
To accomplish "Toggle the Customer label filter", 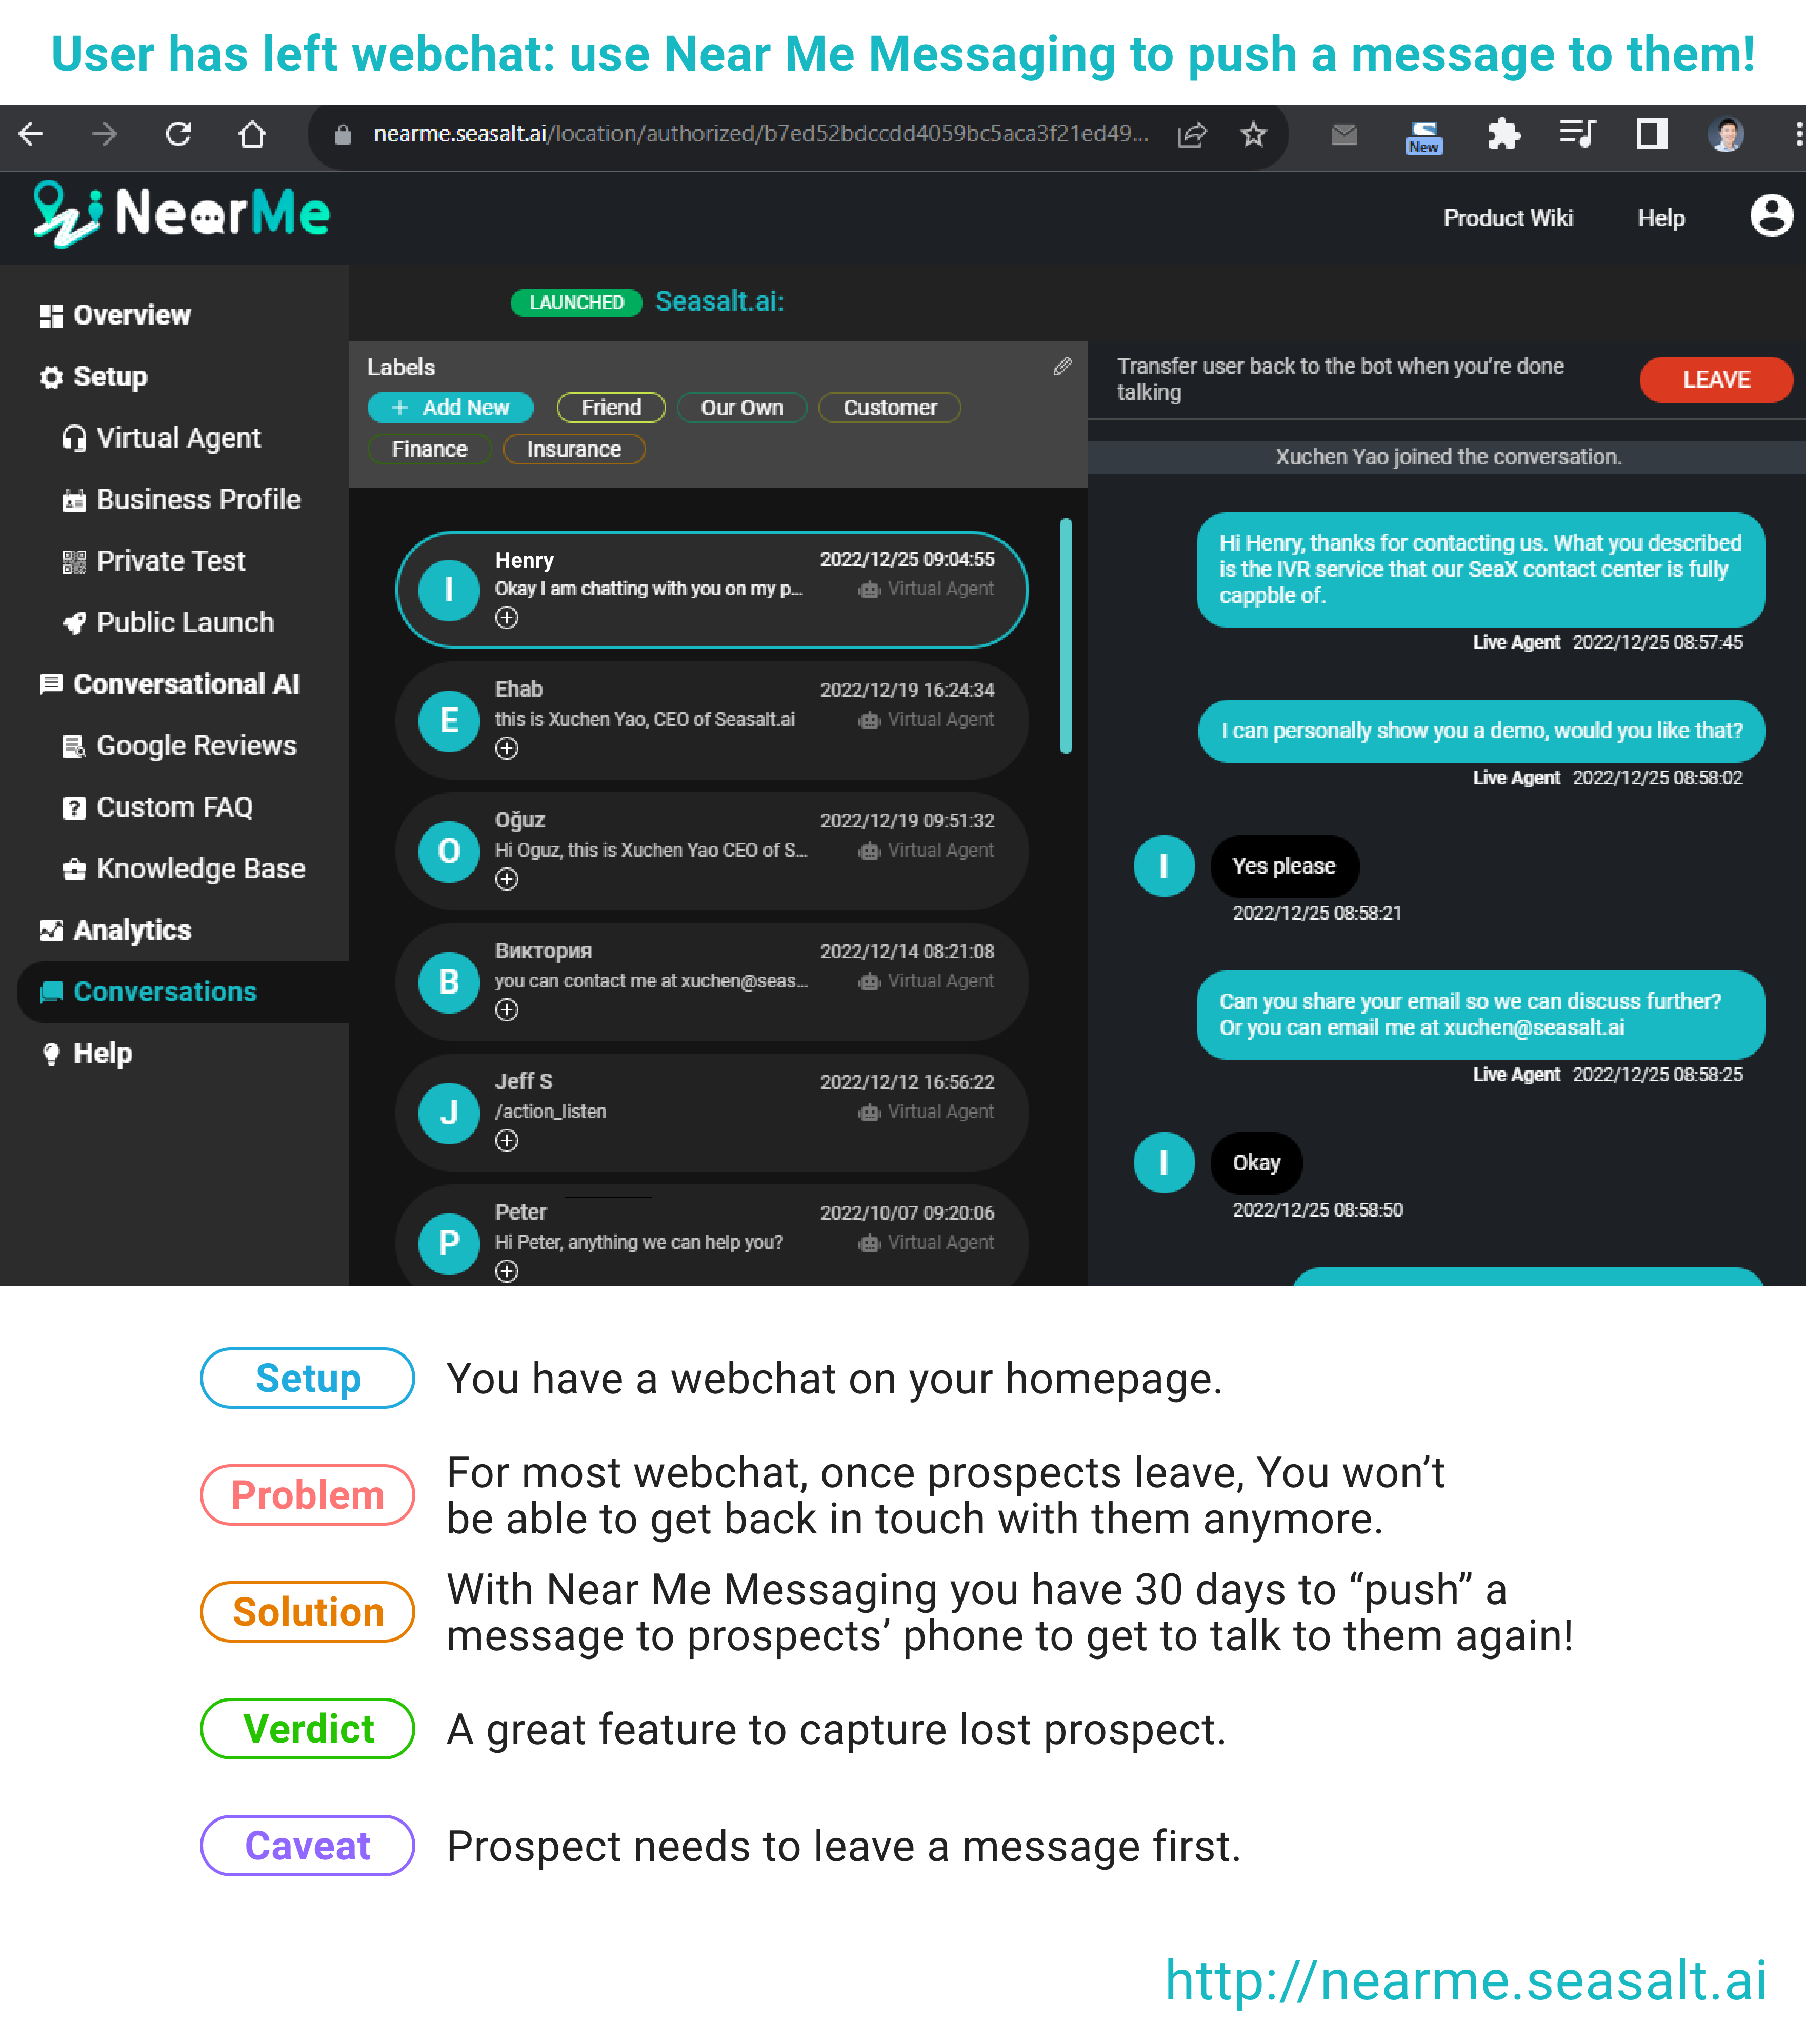I will pyautogui.click(x=889, y=407).
